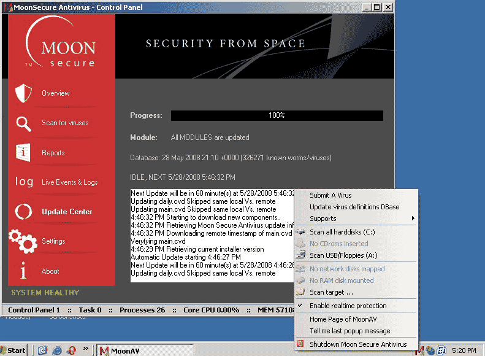
Task: Click the Database 28 May 2008 line
Action: point(231,158)
